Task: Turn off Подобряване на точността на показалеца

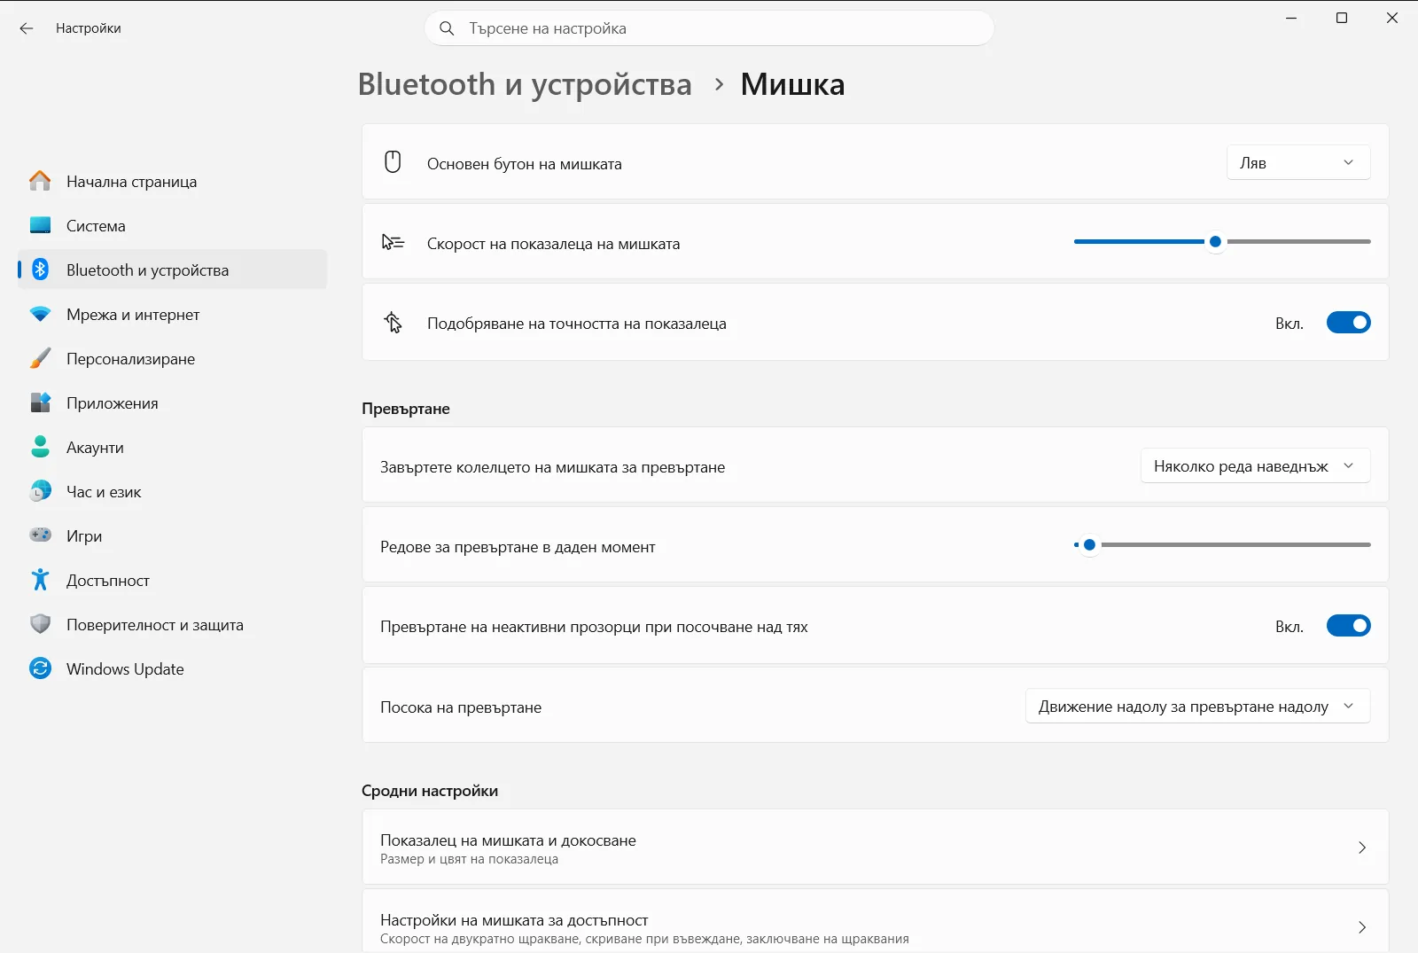Action: pyautogui.click(x=1348, y=323)
